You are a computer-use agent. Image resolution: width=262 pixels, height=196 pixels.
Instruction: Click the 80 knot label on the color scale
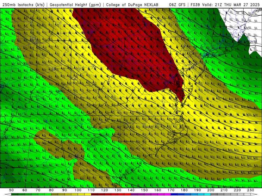click(51, 190)
